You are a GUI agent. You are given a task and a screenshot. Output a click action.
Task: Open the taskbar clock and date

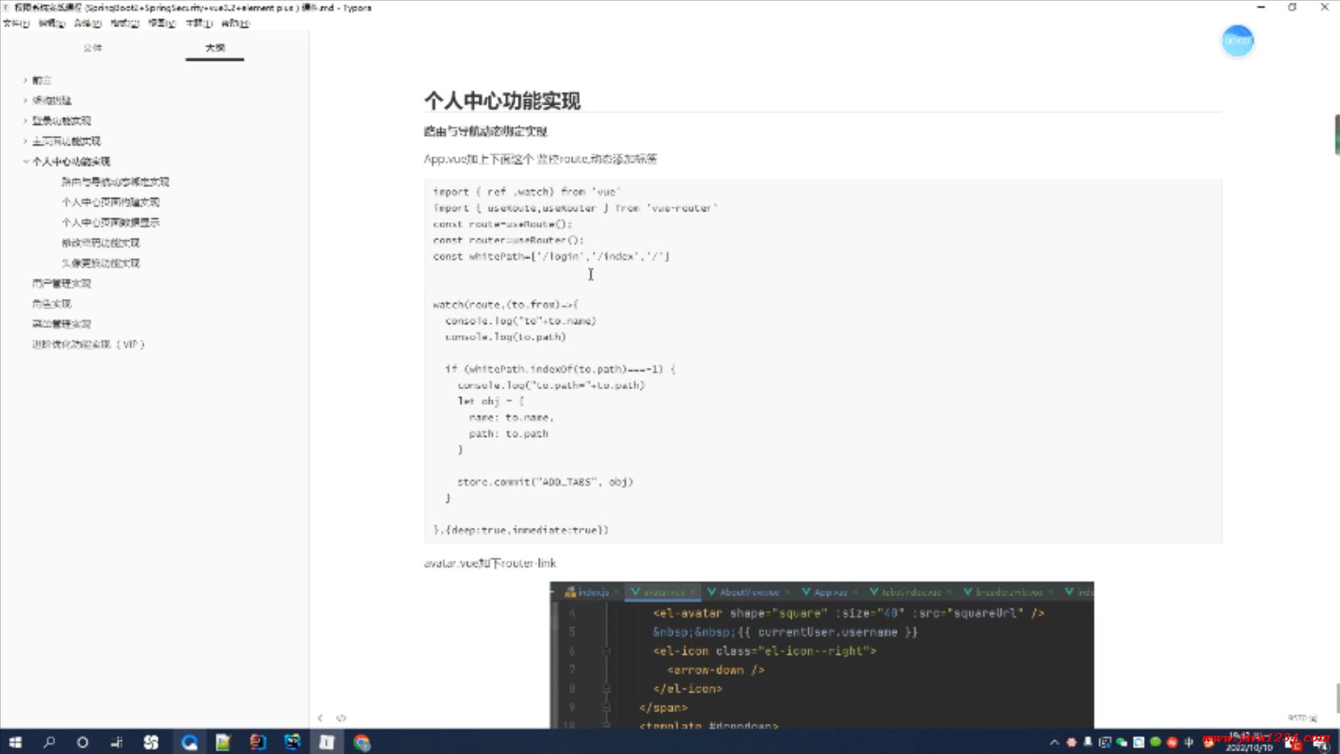(x=1249, y=742)
